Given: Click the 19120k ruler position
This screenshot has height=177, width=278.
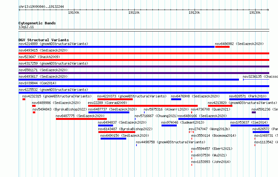Looking at the screenshot, I should [x=194, y=12].
